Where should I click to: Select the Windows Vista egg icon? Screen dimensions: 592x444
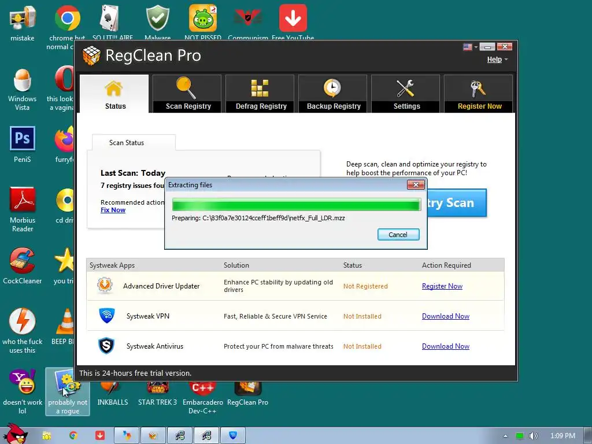click(x=23, y=90)
